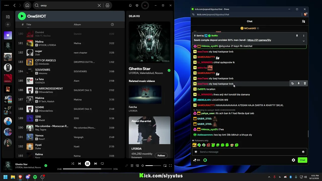Adjust the Spotify volume slider
Image resolution: width=322 pixels, height=181 pixels.
153,166
